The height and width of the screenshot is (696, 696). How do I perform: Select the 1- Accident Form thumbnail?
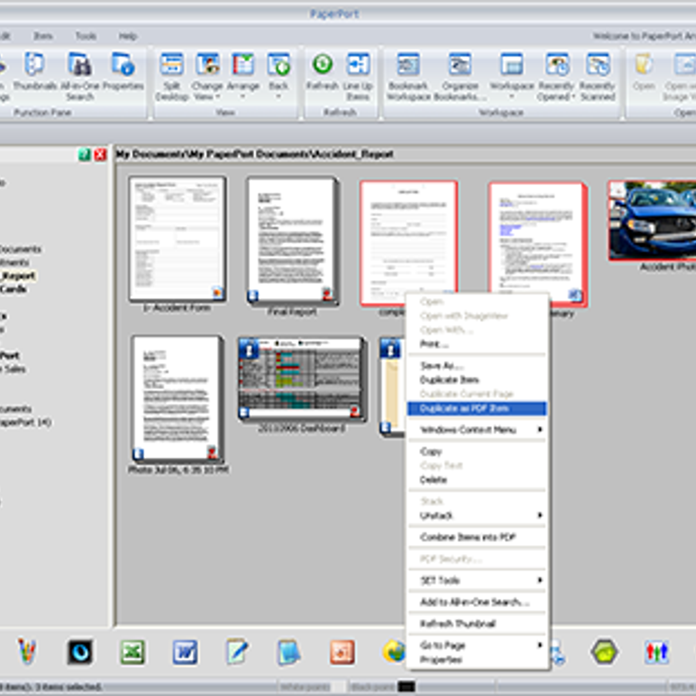coord(177,239)
